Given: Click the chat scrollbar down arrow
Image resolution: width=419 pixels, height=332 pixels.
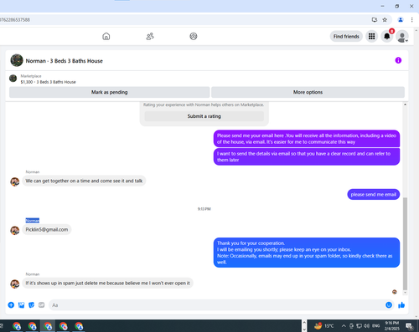Looking at the screenshot, I should [x=405, y=293].
